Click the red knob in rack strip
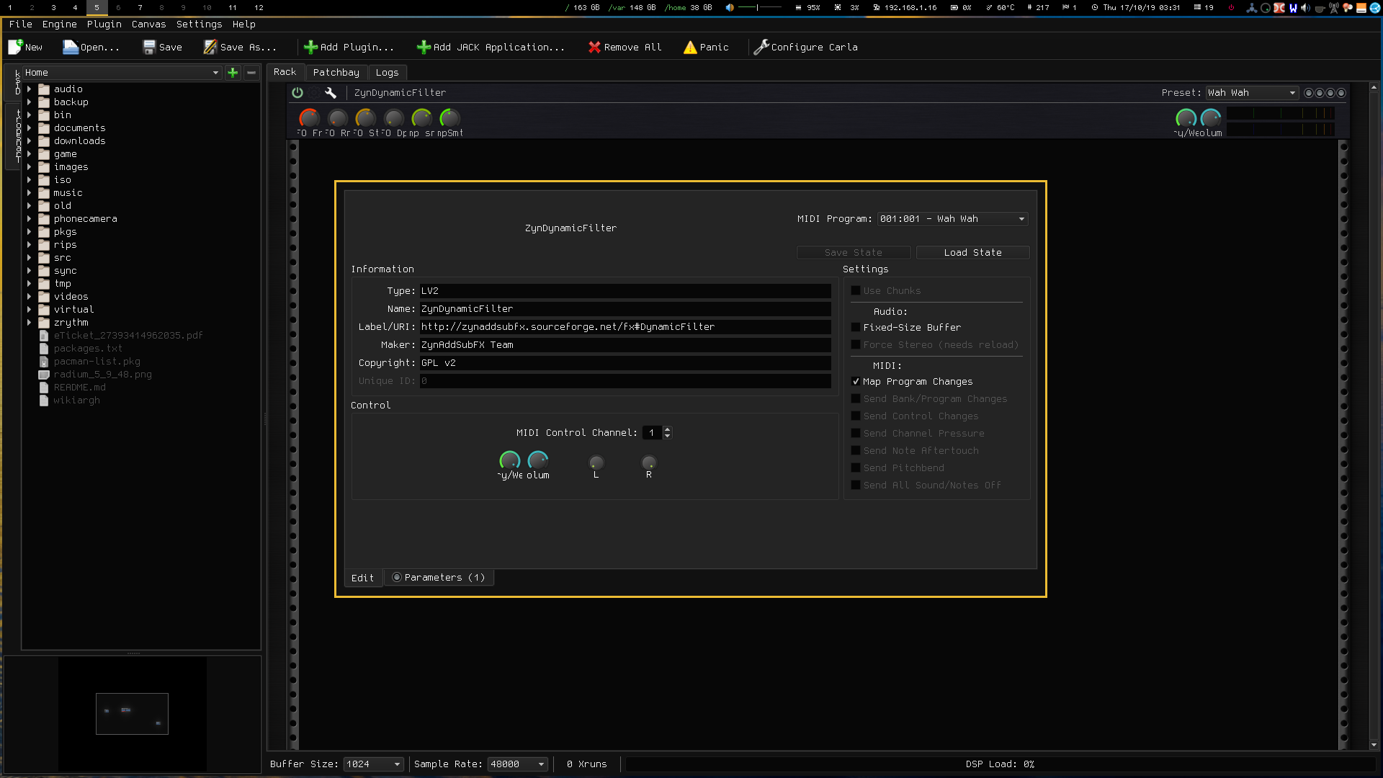 click(309, 118)
